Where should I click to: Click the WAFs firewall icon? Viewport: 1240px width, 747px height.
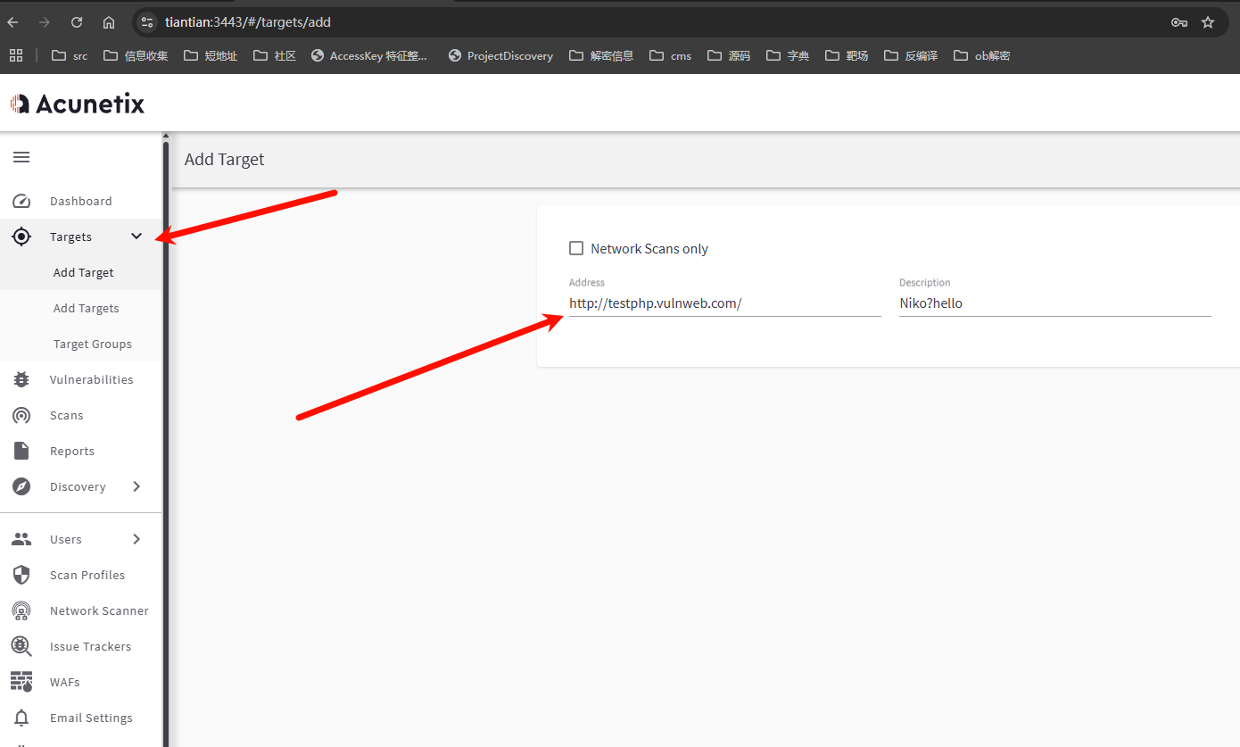pyautogui.click(x=21, y=682)
